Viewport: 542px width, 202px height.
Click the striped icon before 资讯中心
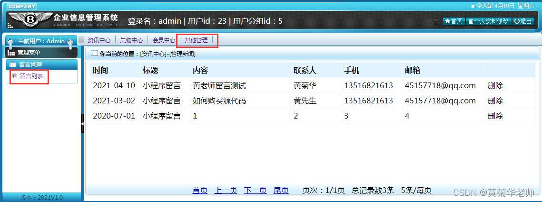(x=81, y=40)
